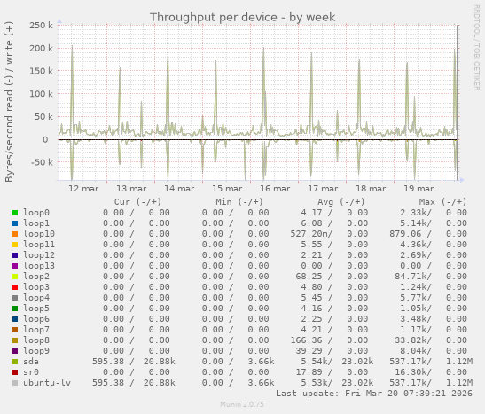
Task: Click the 'ubuntu-lv' device name
Action: click(x=47, y=383)
